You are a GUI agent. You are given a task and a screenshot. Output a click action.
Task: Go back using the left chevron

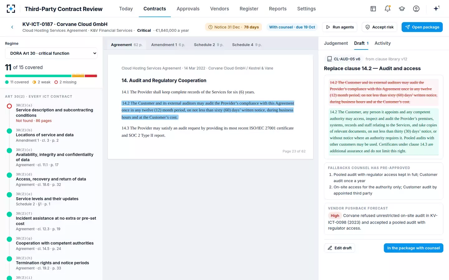coord(12,27)
